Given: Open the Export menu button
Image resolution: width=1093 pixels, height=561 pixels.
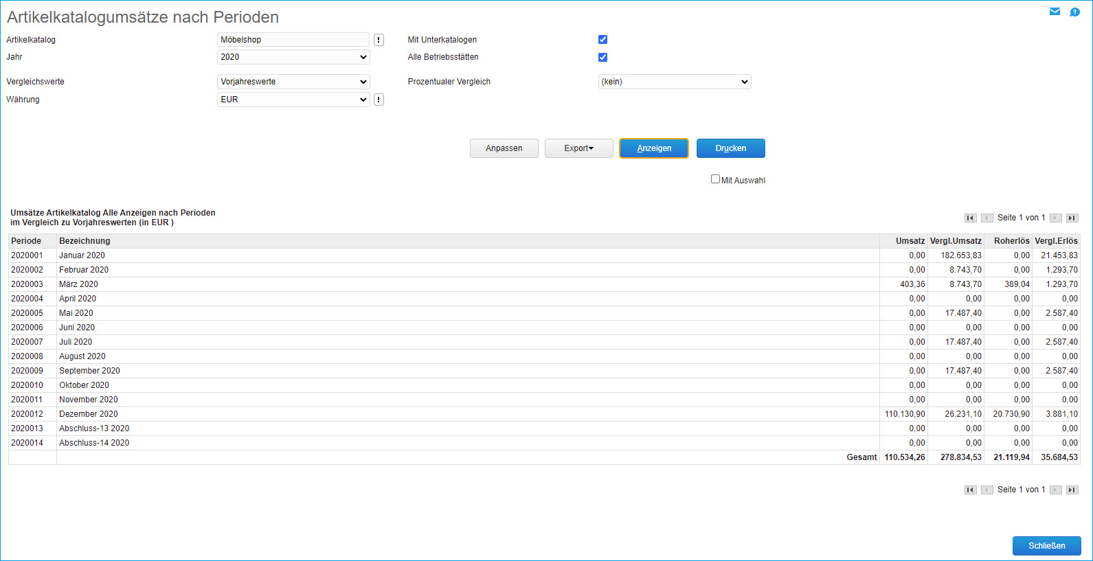Looking at the screenshot, I should [x=578, y=148].
